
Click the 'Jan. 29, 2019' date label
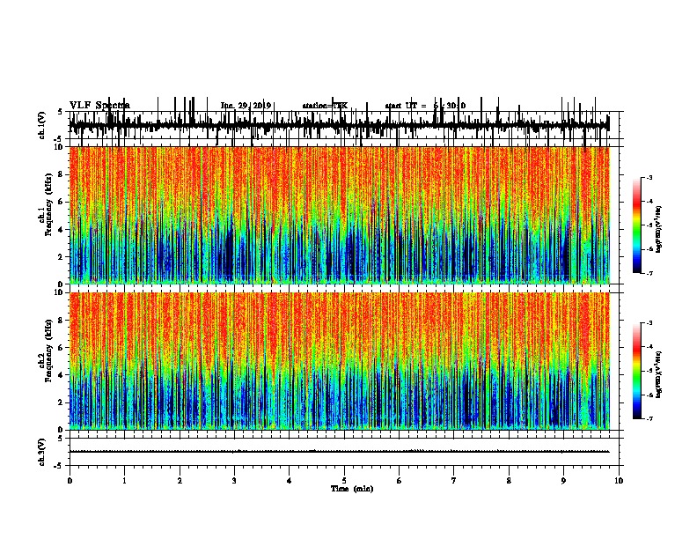(x=246, y=106)
